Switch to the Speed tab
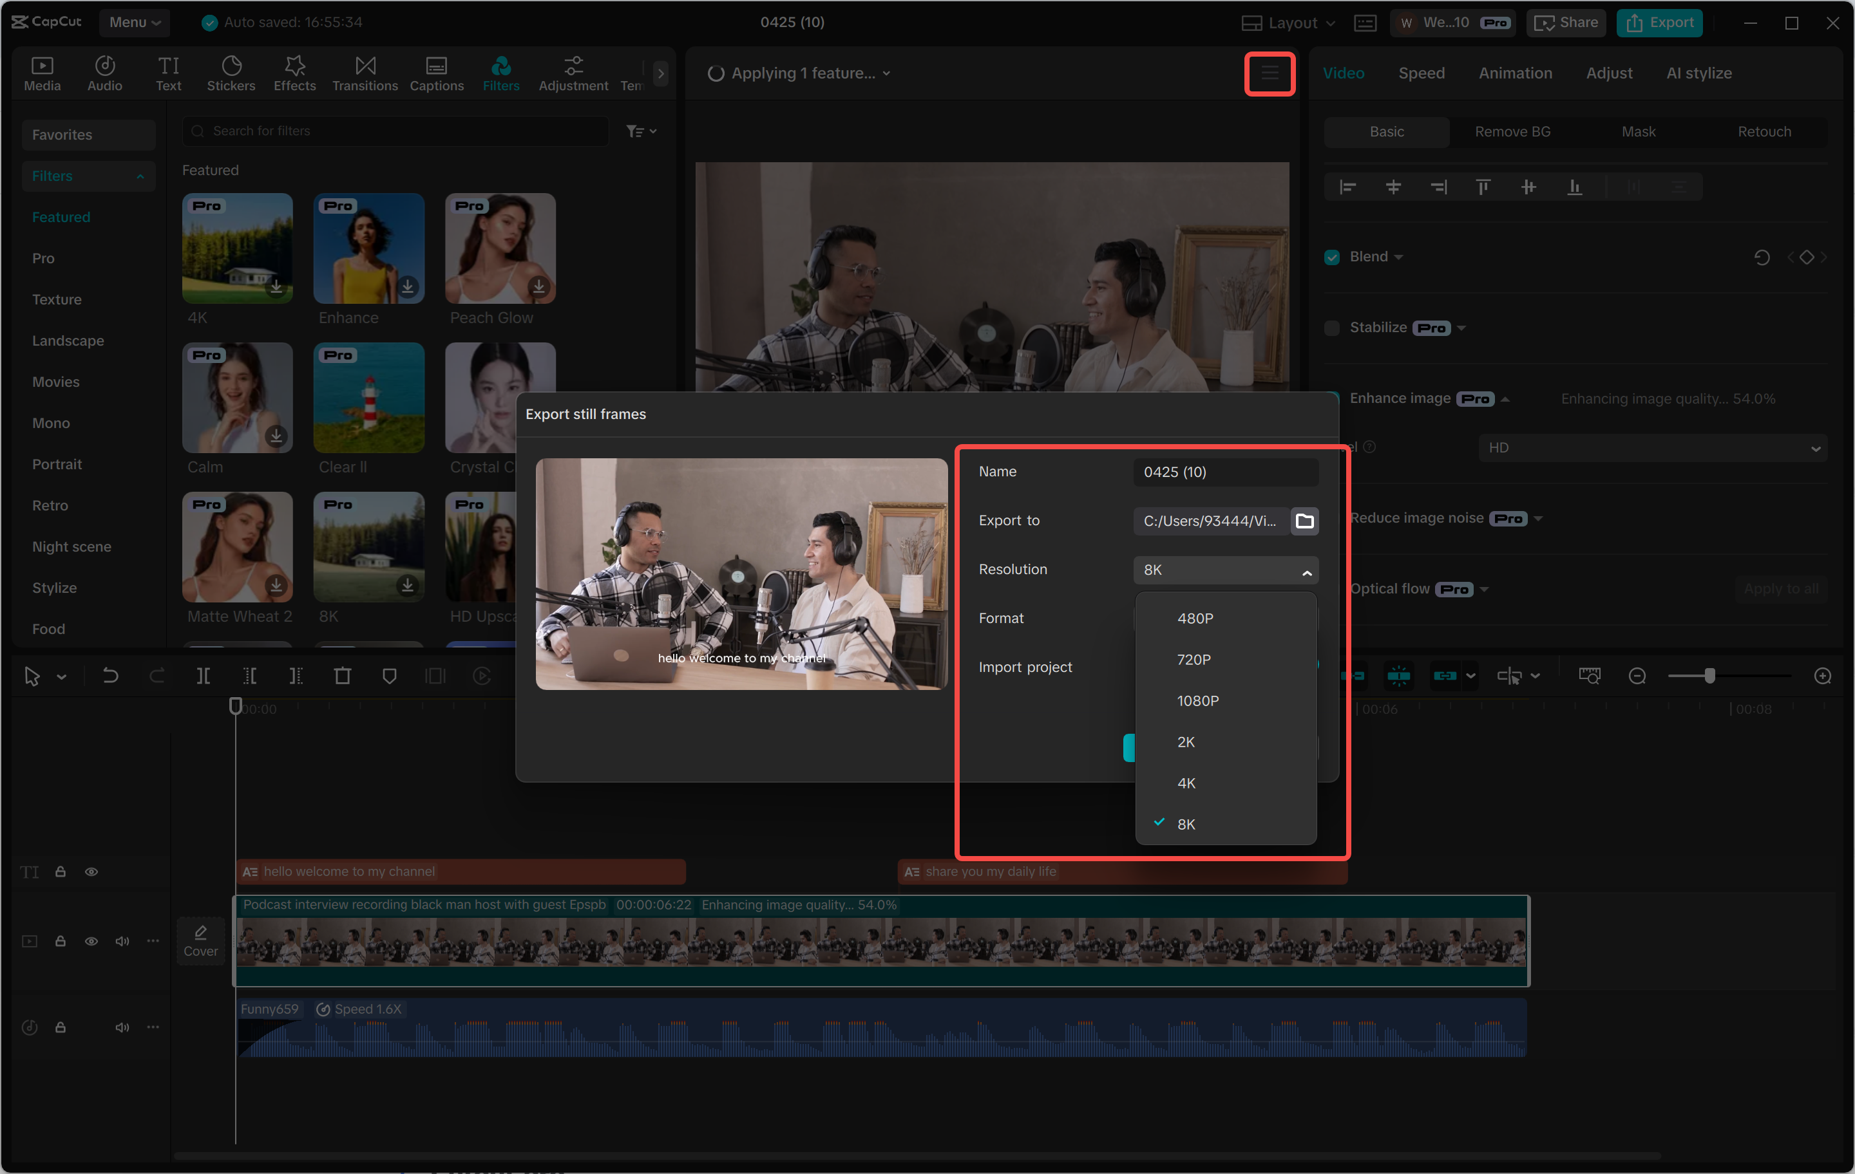This screenshot has height=1174, width=1855. click(1422, 72)
